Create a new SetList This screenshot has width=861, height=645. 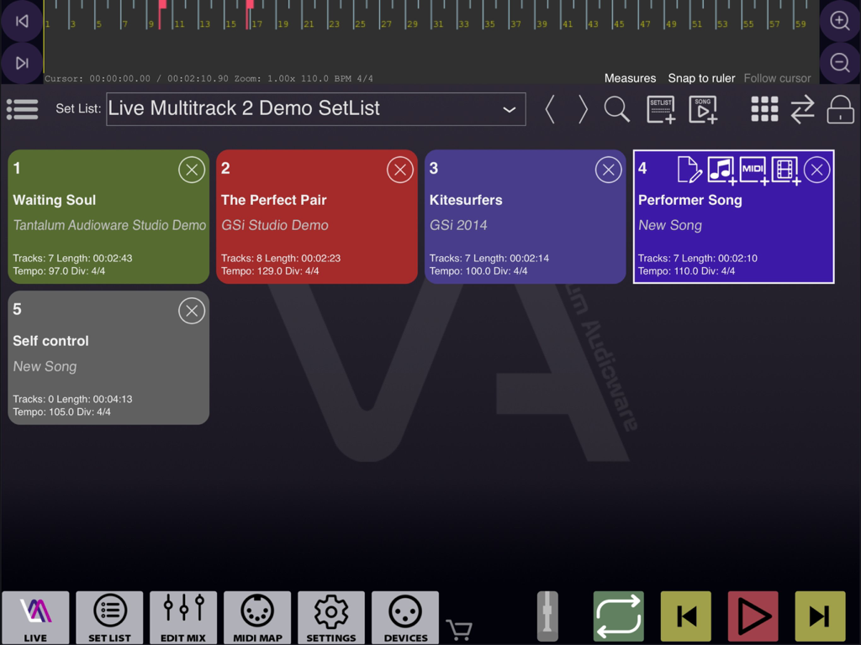(661, 109)
